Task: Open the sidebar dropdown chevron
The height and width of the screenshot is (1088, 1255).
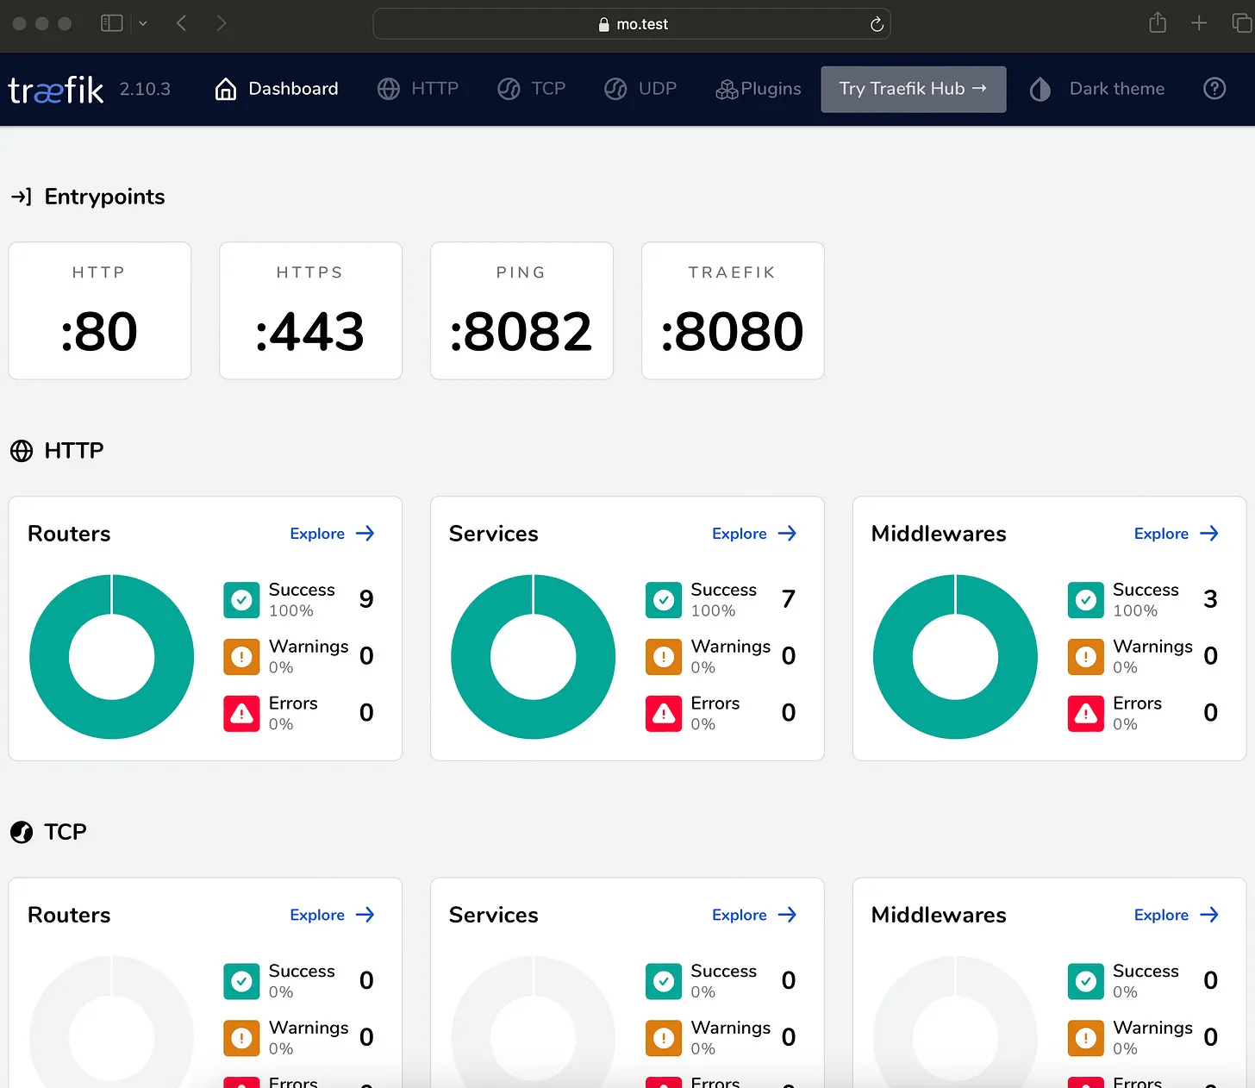Action: click(x=143, y=23)
